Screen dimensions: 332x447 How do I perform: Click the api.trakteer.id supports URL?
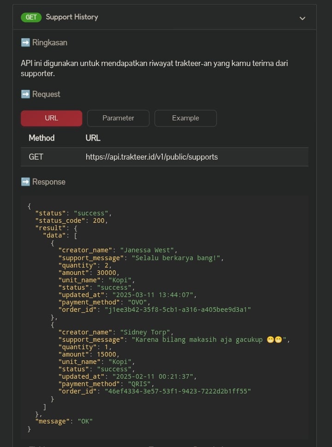tap(152, 157)
